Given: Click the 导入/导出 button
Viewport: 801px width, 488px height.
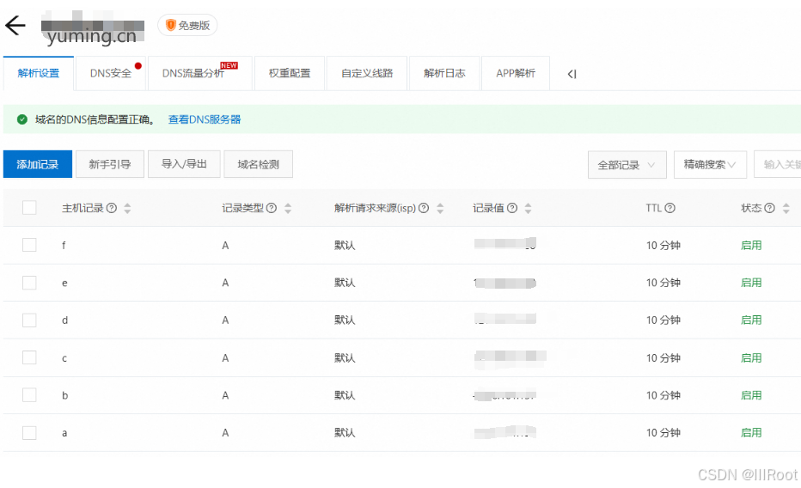Looking at the screenshot, I should click(184, 164).
